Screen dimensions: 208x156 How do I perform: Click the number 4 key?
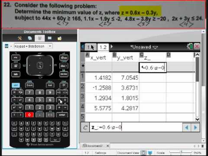[x=29, y=100]
